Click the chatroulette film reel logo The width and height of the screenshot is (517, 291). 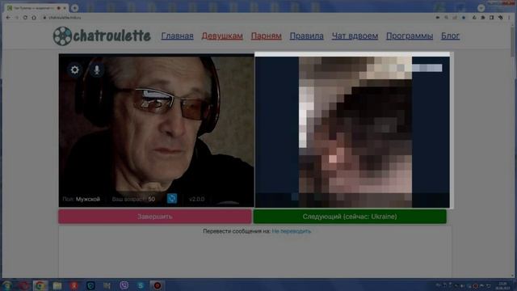[x=62, y=36]
